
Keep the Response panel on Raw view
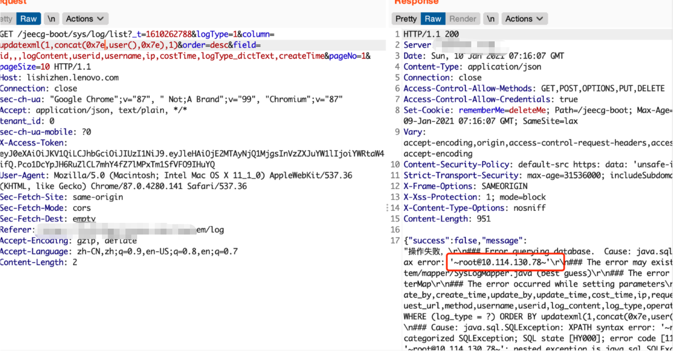[433, 18]
